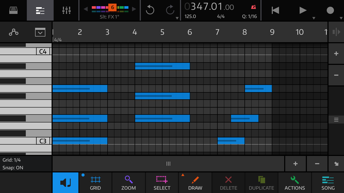
Task: Toggle note audition speaker button
Action: (x=65, y=183)
